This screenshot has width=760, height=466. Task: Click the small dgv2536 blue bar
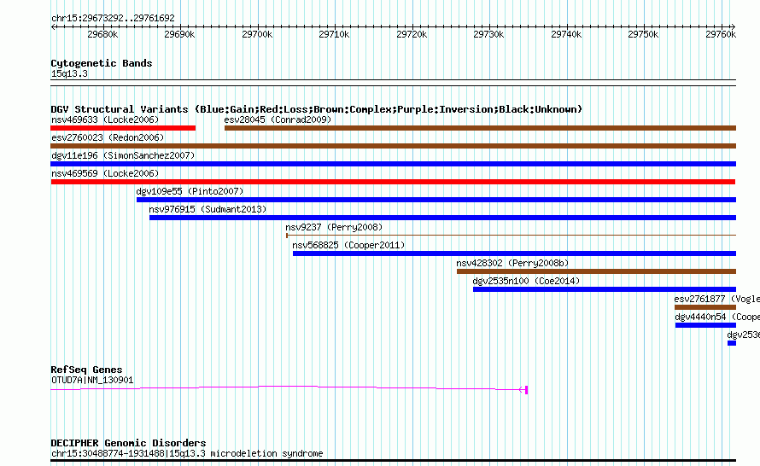[732, 343]
